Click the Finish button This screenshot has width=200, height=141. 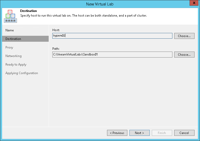[x=162, y=133]
